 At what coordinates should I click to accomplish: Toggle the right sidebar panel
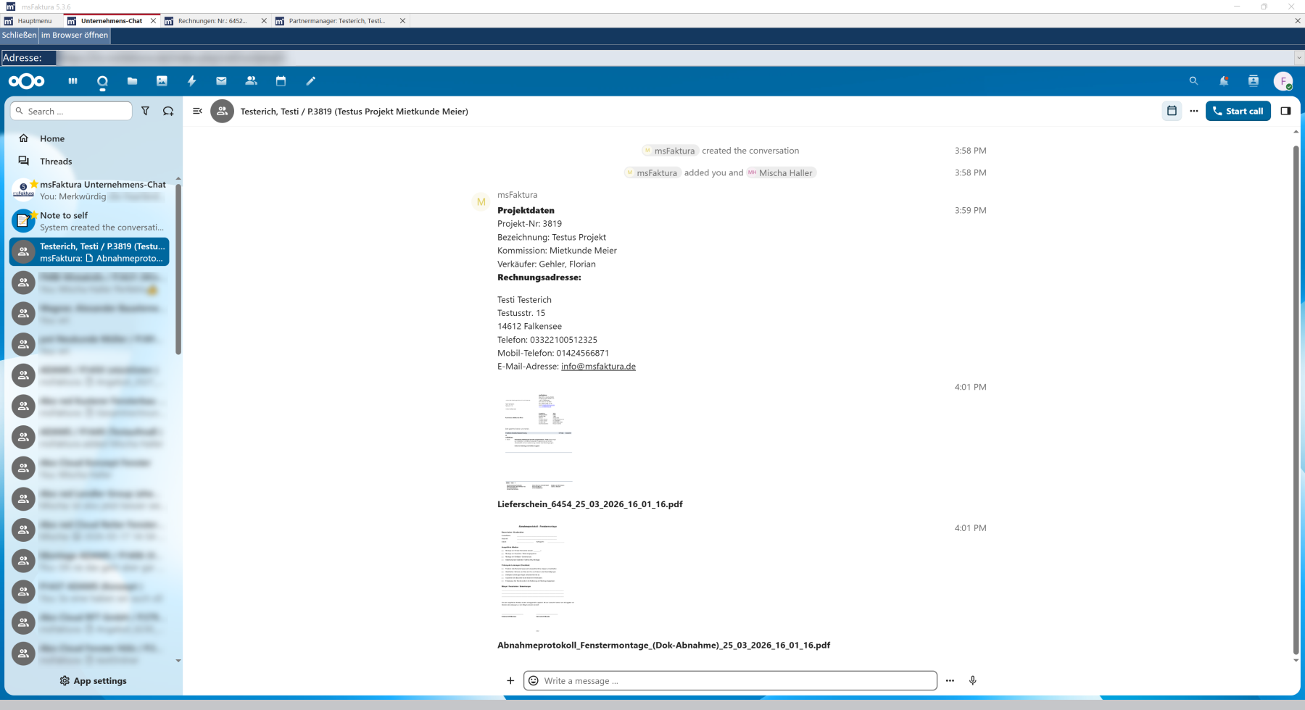(1285, 111)
